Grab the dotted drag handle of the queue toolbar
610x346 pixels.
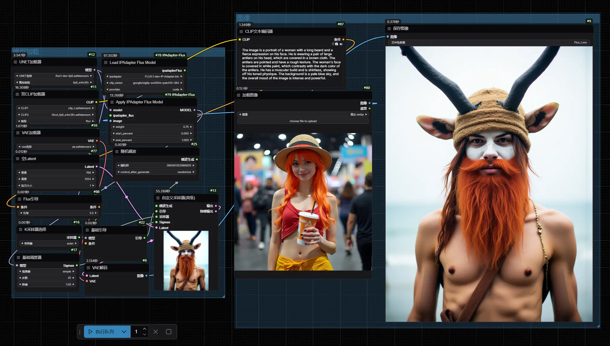click(80, 332)
